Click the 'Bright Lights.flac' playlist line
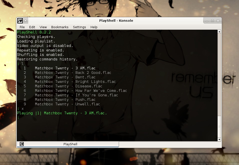The width and height of the screenshot is (239, 165). click(x=75, y=82)
